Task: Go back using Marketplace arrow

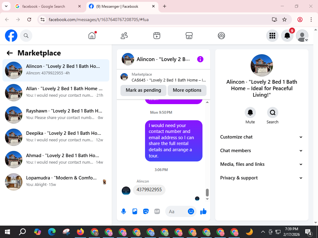Action: (10, 53)
